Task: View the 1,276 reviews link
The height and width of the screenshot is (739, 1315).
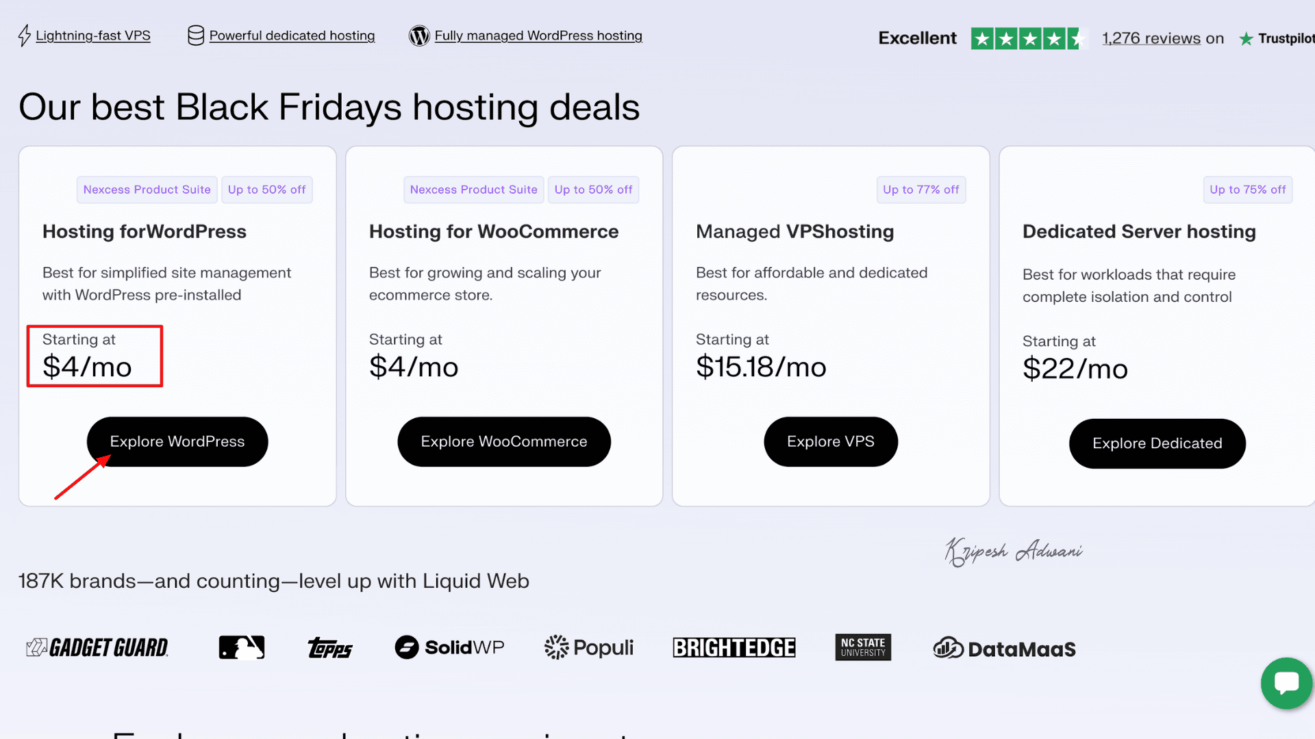Action: click(1151, 38)
